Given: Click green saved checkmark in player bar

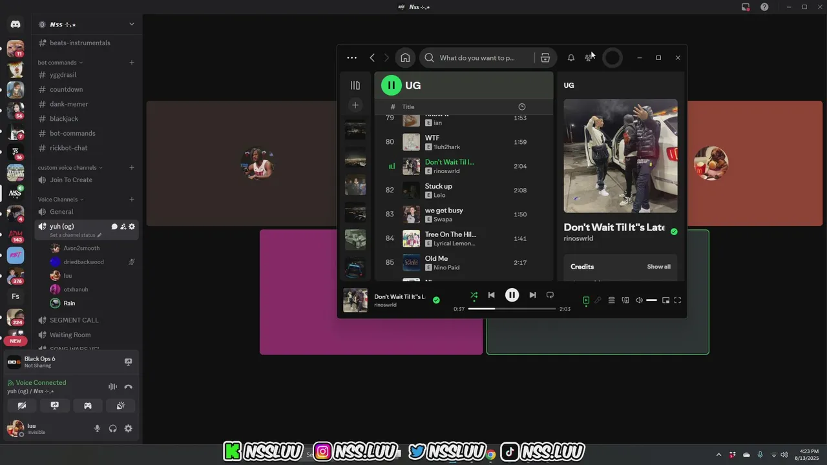Looking at the screenshot, I should pos(436,300).
